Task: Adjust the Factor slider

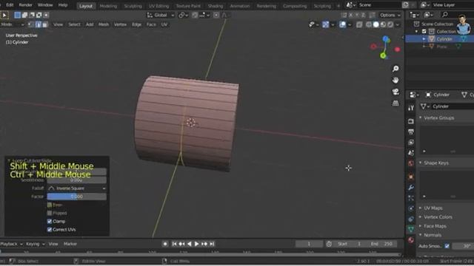Action: coord(77,197)
